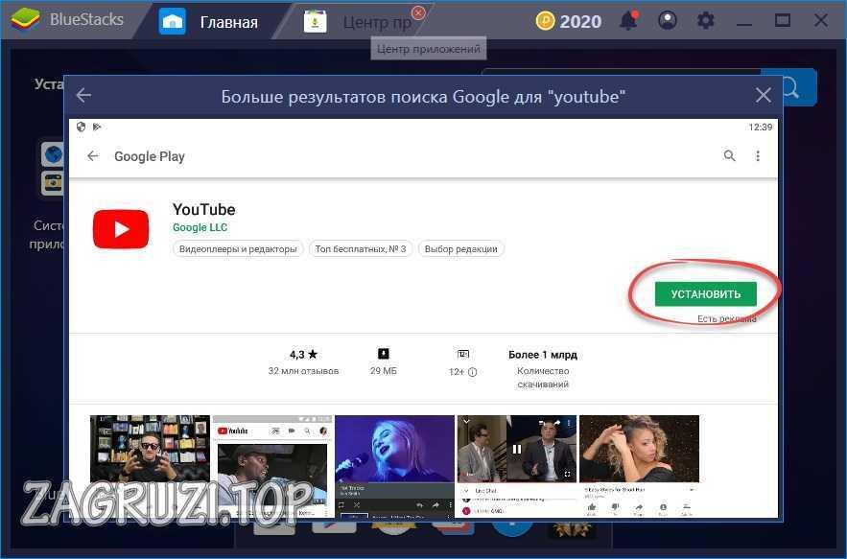Click the 4,3 star rating

click(x=303, y=355)
